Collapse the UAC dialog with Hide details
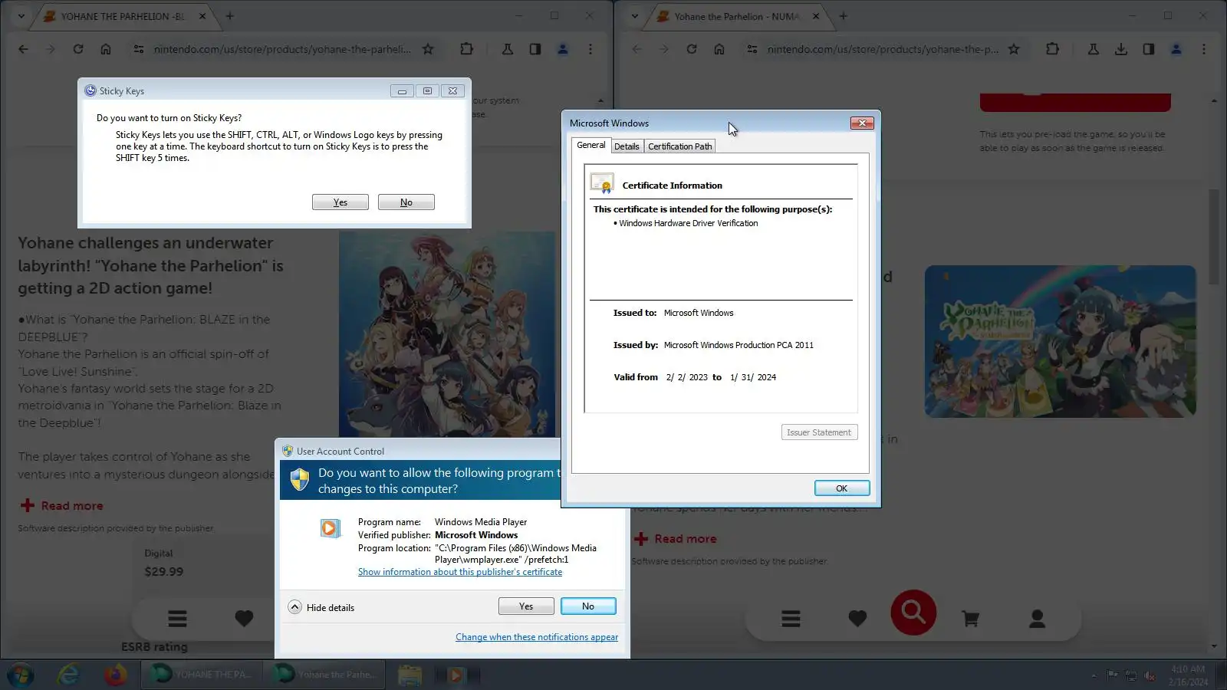 (x=321, y=607)
